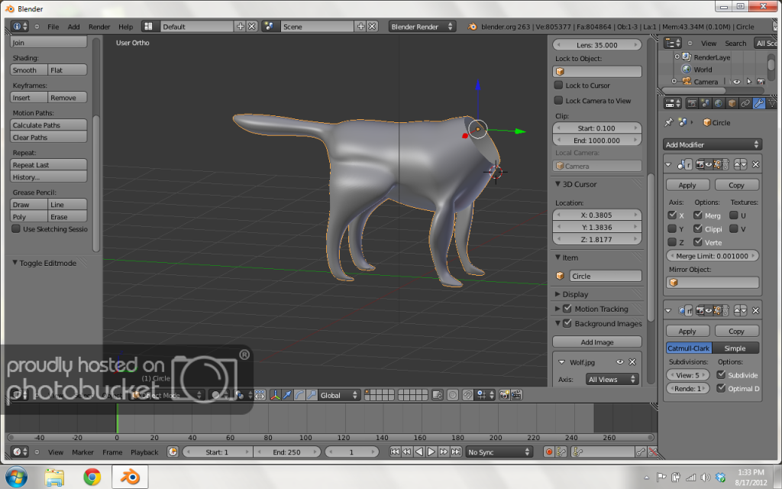Open the Render properties camera tab

pyautogui.click(x=692, y=103)
